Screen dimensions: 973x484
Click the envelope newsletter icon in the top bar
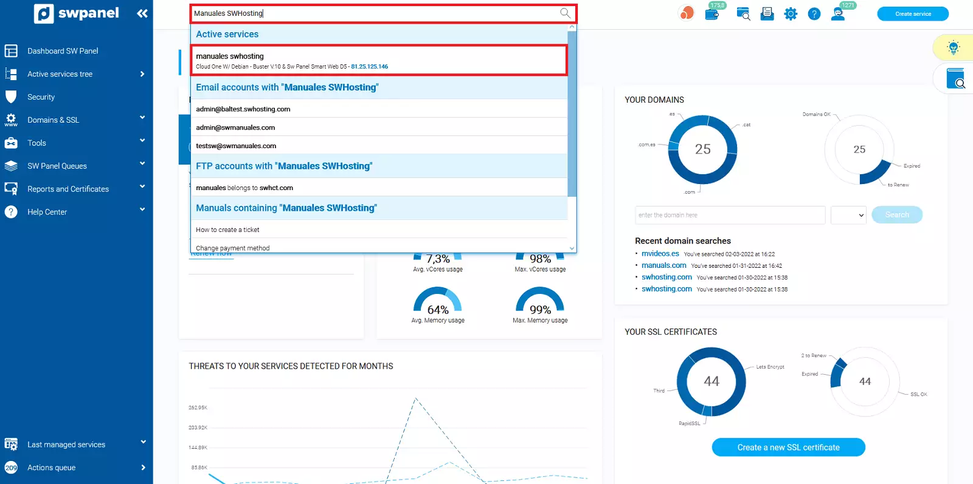(x=767, y=14)
